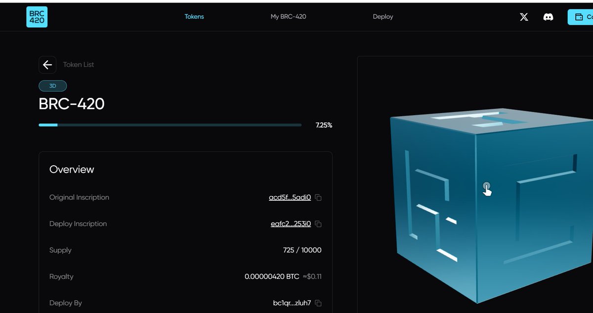Switch to the Tokens tab
This screenshot has width=593, height=313.
(x=194, y=17)
